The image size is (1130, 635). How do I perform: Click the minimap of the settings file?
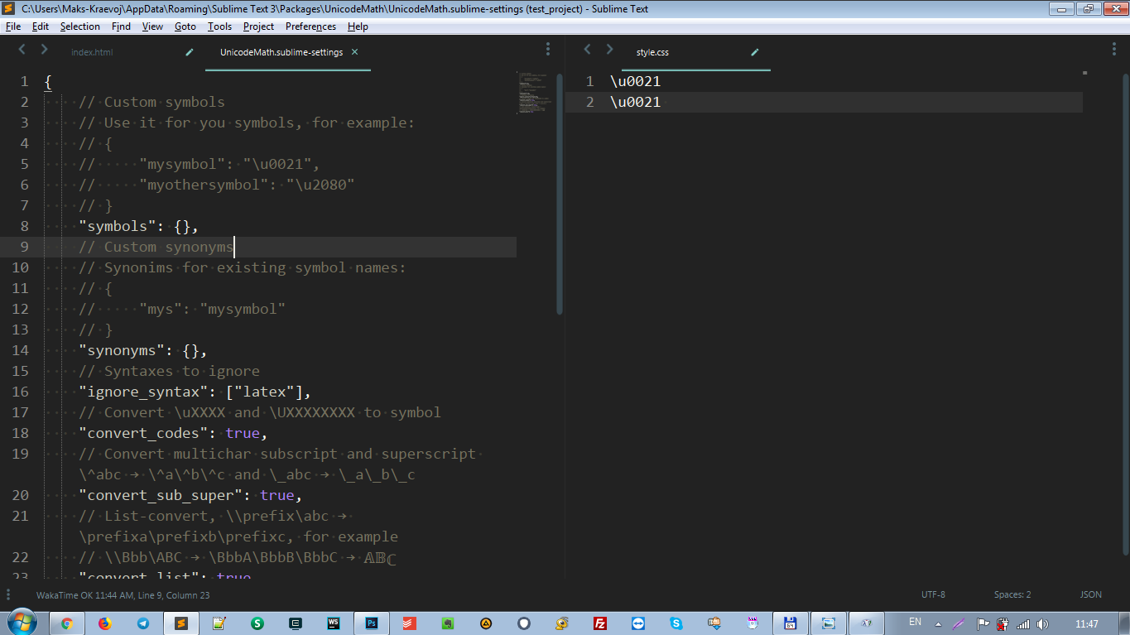coord(535,93)
